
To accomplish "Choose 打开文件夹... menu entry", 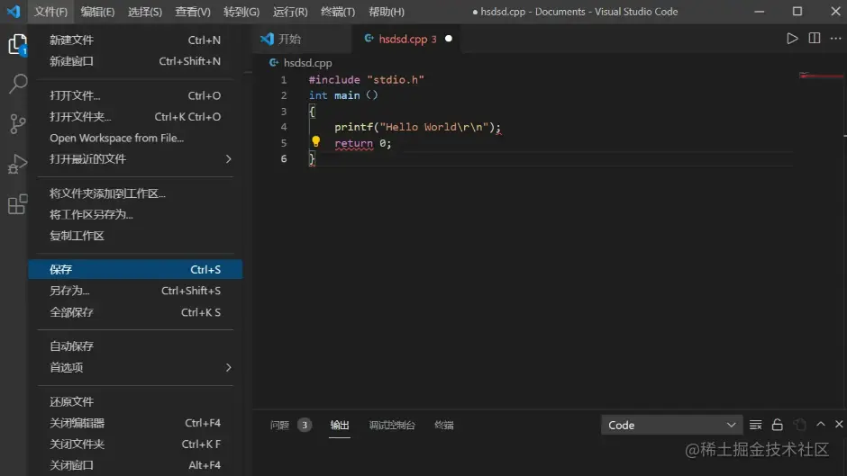I will click(x=135, y=117).
